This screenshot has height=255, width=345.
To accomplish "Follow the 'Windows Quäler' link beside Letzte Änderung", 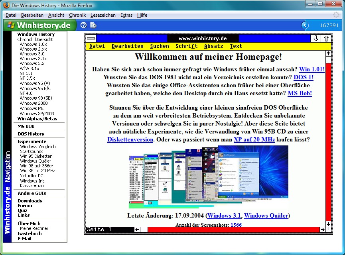I will (266, 216).
